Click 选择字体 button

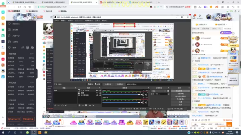108,84
